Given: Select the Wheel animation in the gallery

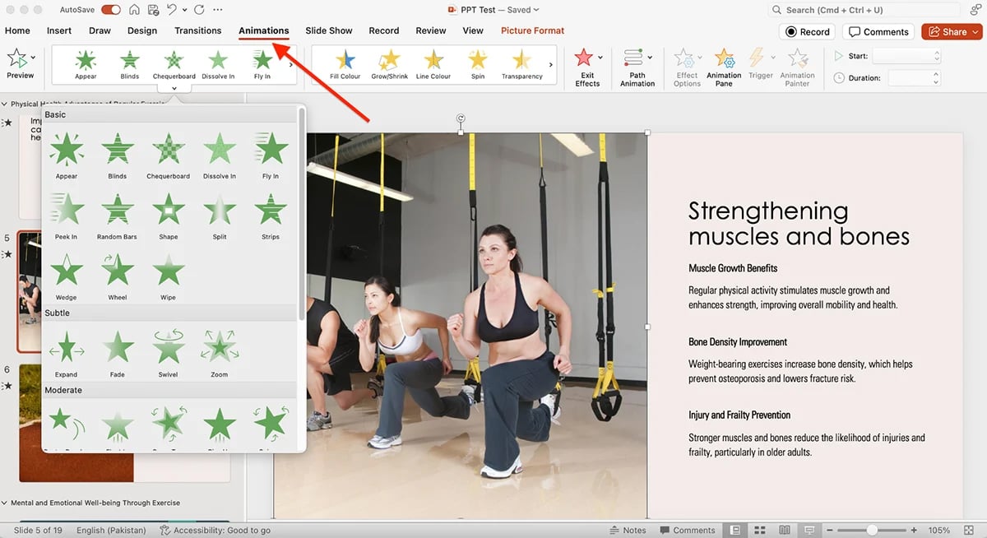Looking at the screenshot, I should 117,271.
